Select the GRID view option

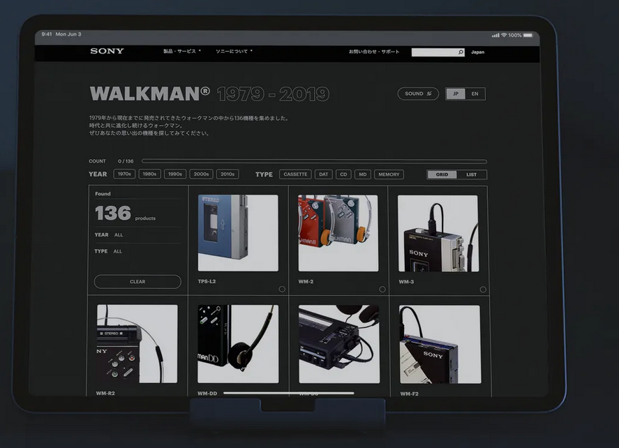[x=442, y=174]
